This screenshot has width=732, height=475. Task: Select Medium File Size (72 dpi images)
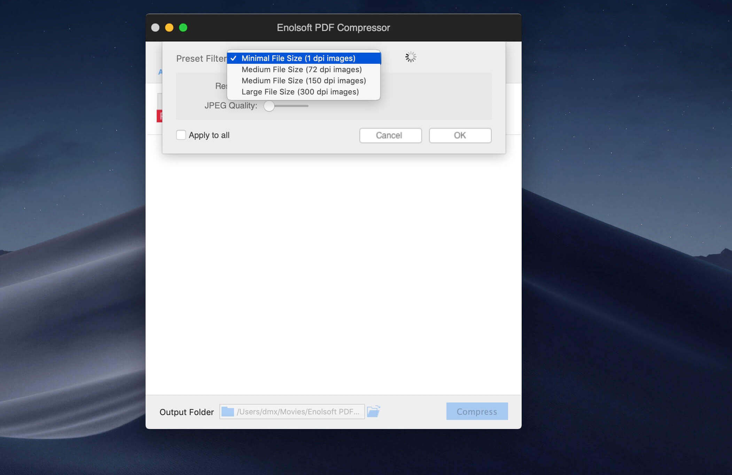pyautogui.click(x=302, y=69)
